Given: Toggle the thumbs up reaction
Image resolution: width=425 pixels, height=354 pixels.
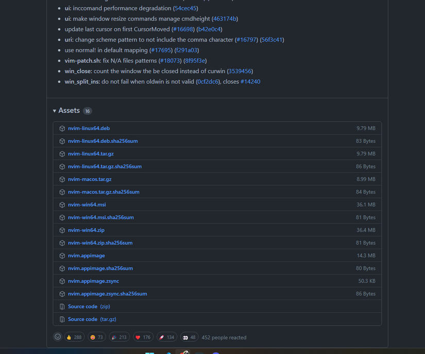Looking at the screenshot, I should click(x=74, y=337).
